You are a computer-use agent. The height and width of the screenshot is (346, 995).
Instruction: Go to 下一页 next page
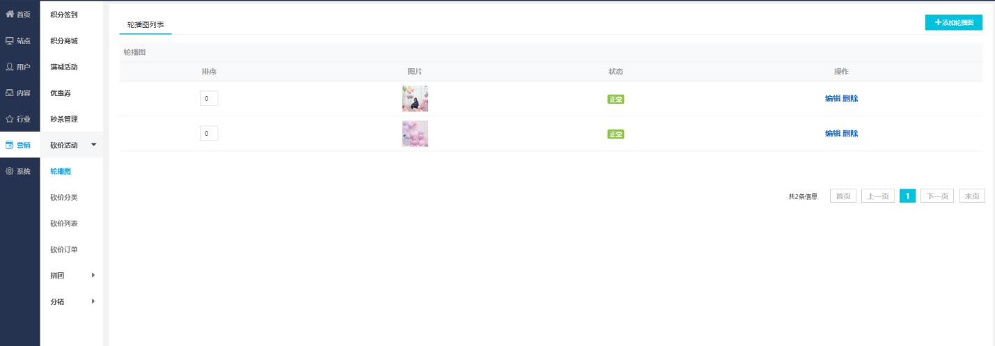pyautogui.click(x=937, y=196)
